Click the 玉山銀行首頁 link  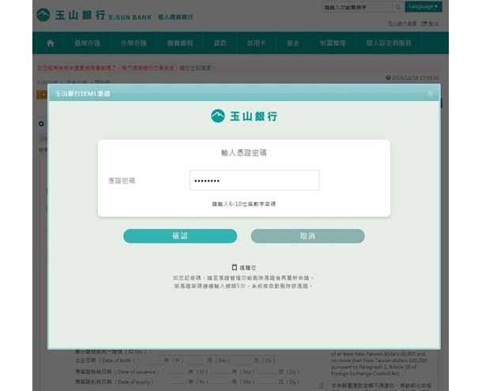coord(401,24)
